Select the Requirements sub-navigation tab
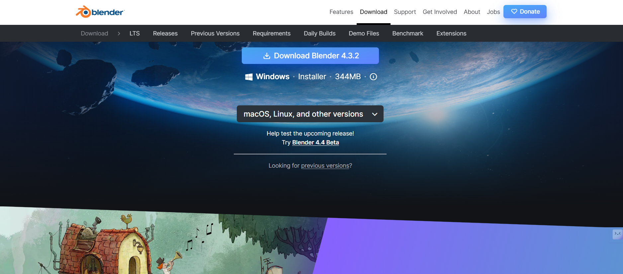 [272, 33]
